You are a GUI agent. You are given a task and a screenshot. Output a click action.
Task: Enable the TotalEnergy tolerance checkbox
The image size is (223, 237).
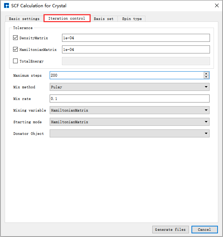point(16,61)
